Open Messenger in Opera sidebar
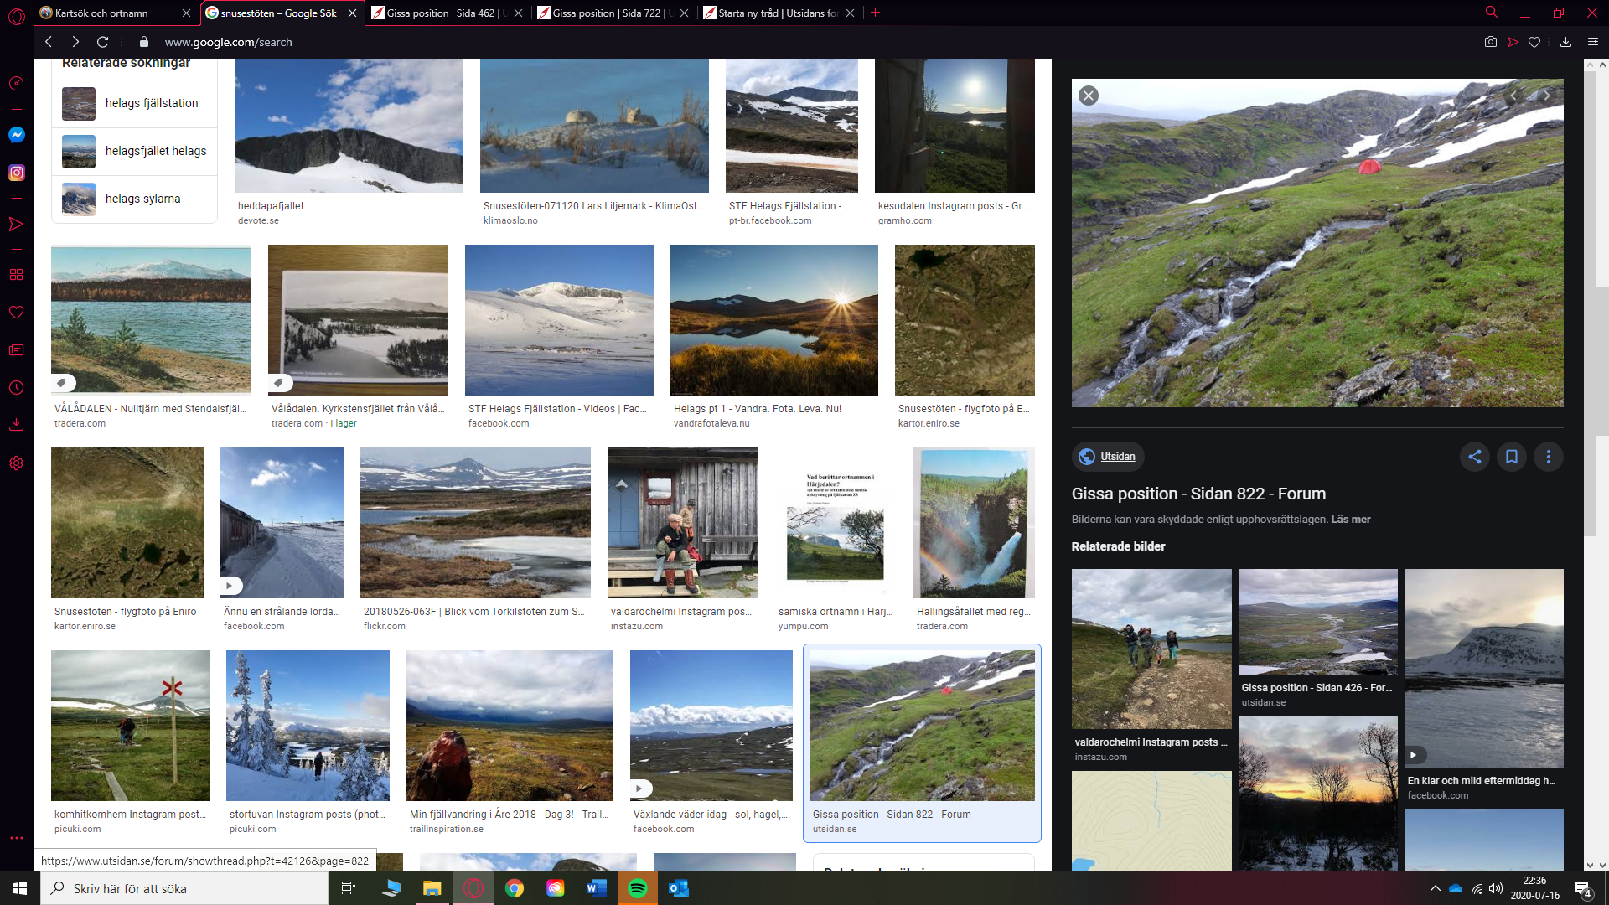Screen dimensions: 1609x905 tap(17, 135)
